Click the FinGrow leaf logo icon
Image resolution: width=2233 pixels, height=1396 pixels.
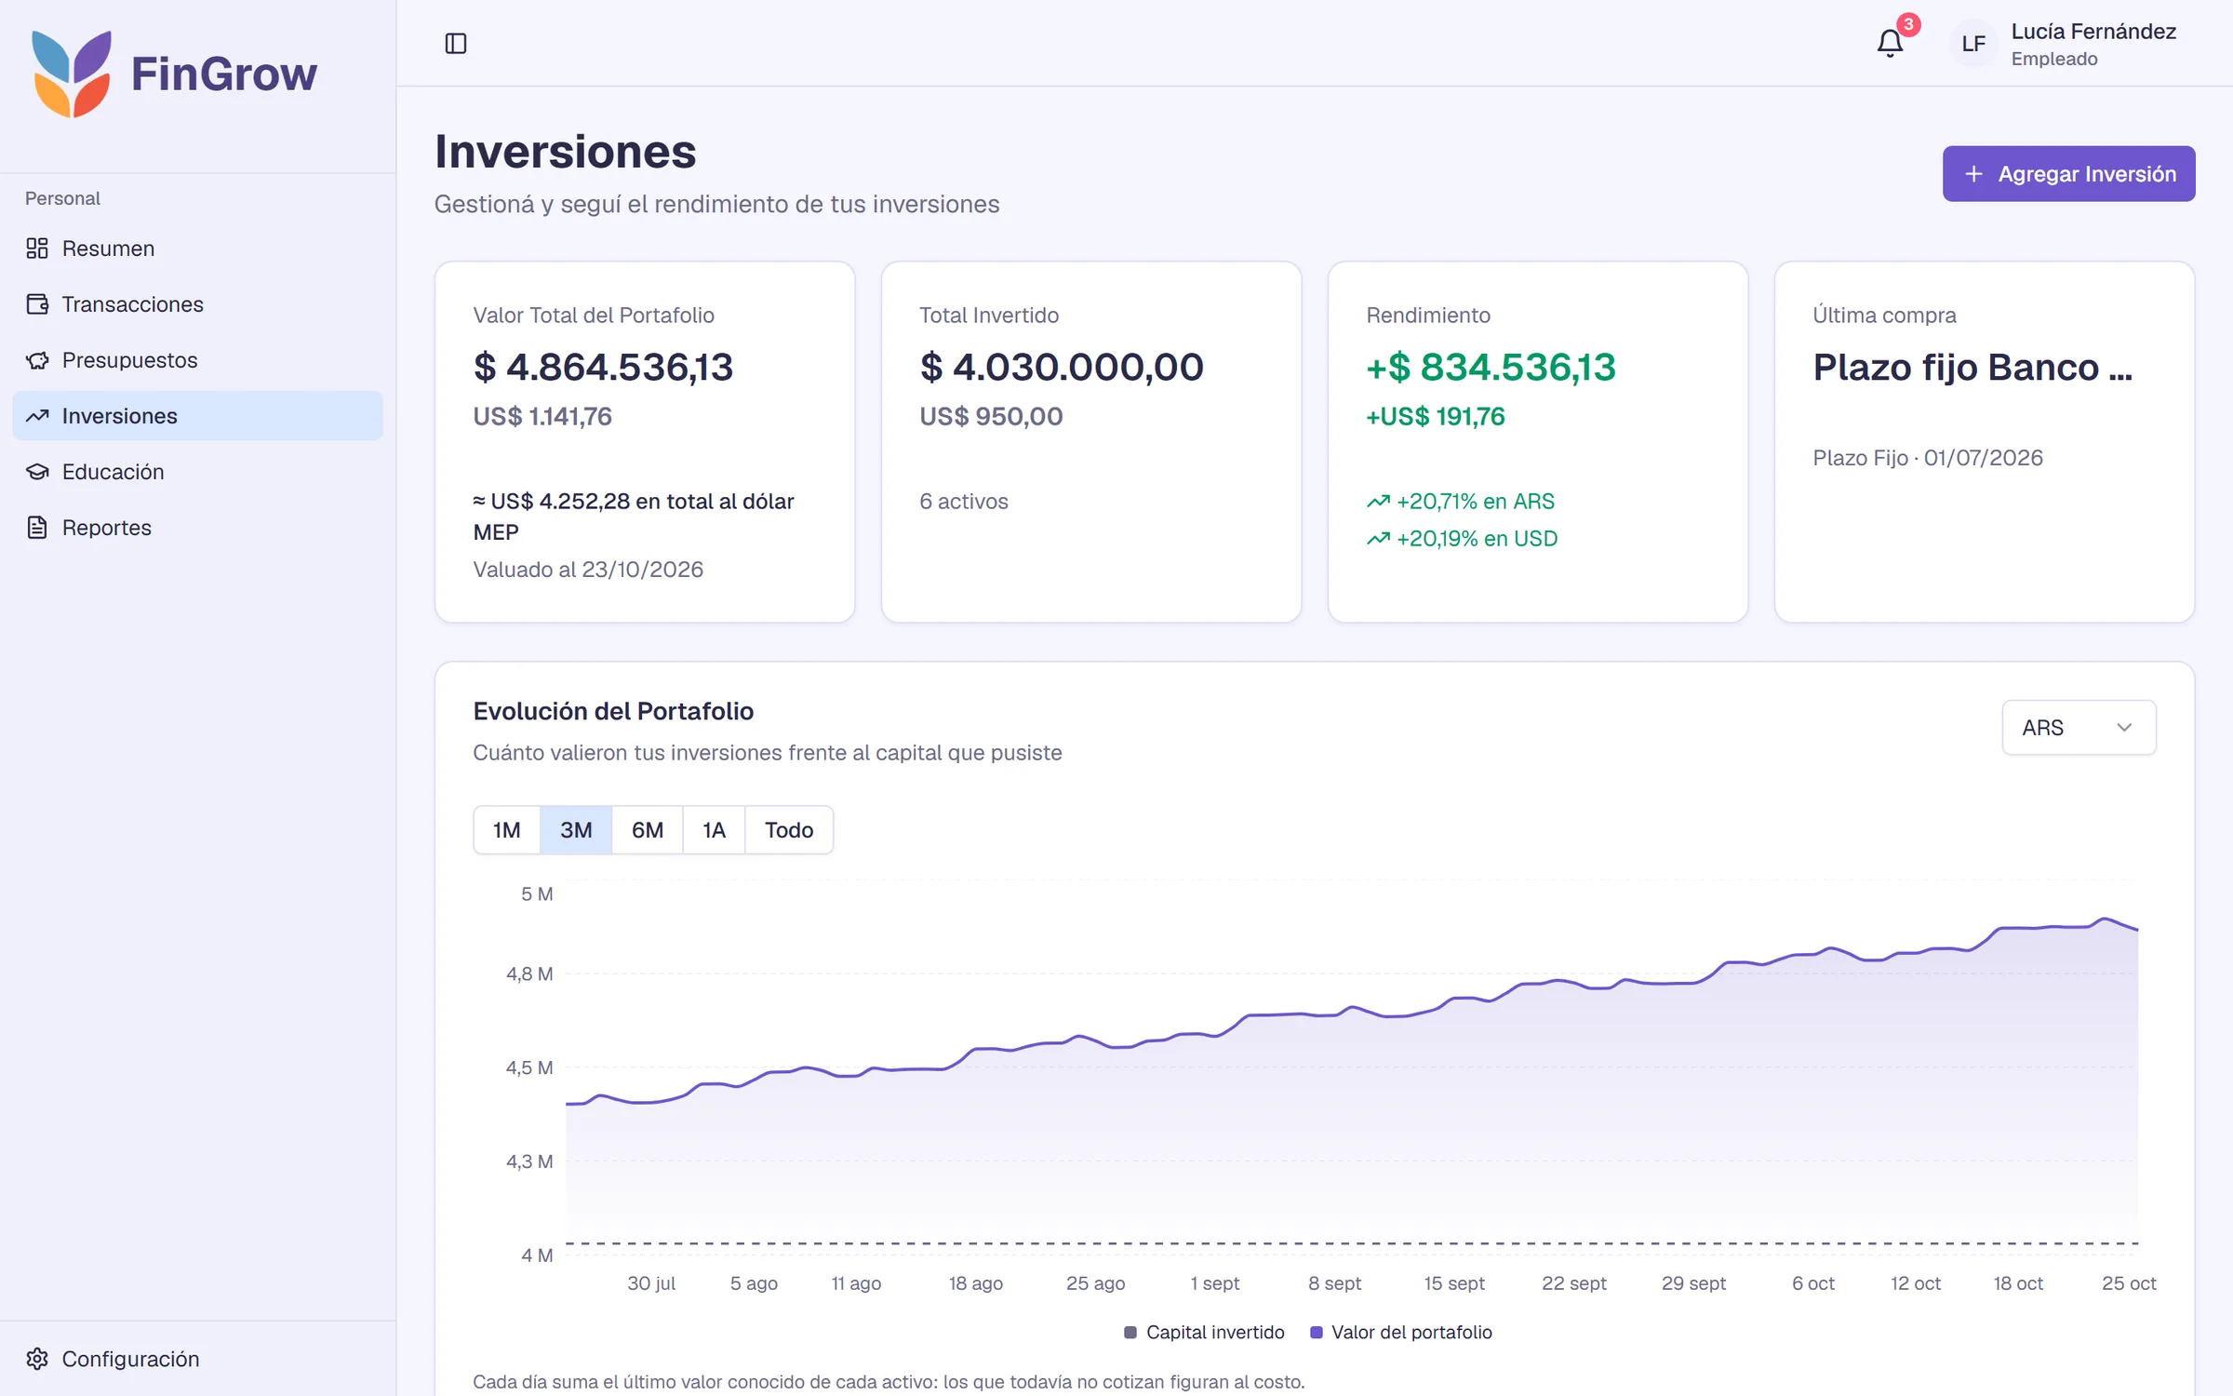[x=72, y=74]
